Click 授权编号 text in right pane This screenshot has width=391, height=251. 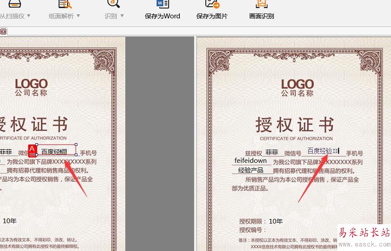251,230
